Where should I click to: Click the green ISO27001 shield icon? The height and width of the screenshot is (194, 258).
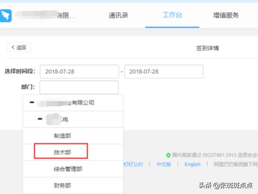coord(168,155)
